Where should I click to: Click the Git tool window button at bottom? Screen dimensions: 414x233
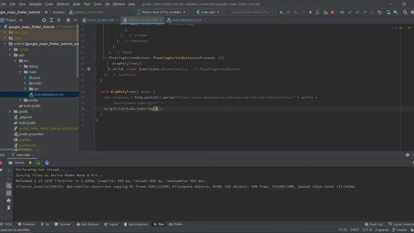coord(45,225)
